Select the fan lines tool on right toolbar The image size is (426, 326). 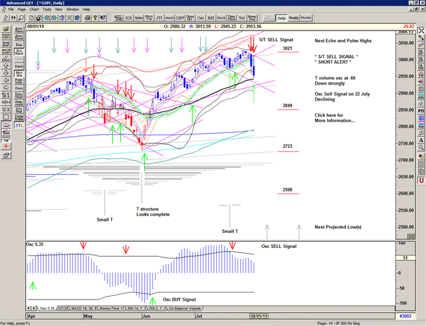(421, 81)
